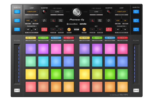This screenshot has width=153, height=101.
Task: Enable left deck BEAT SYNC
Action: point(61,20)
